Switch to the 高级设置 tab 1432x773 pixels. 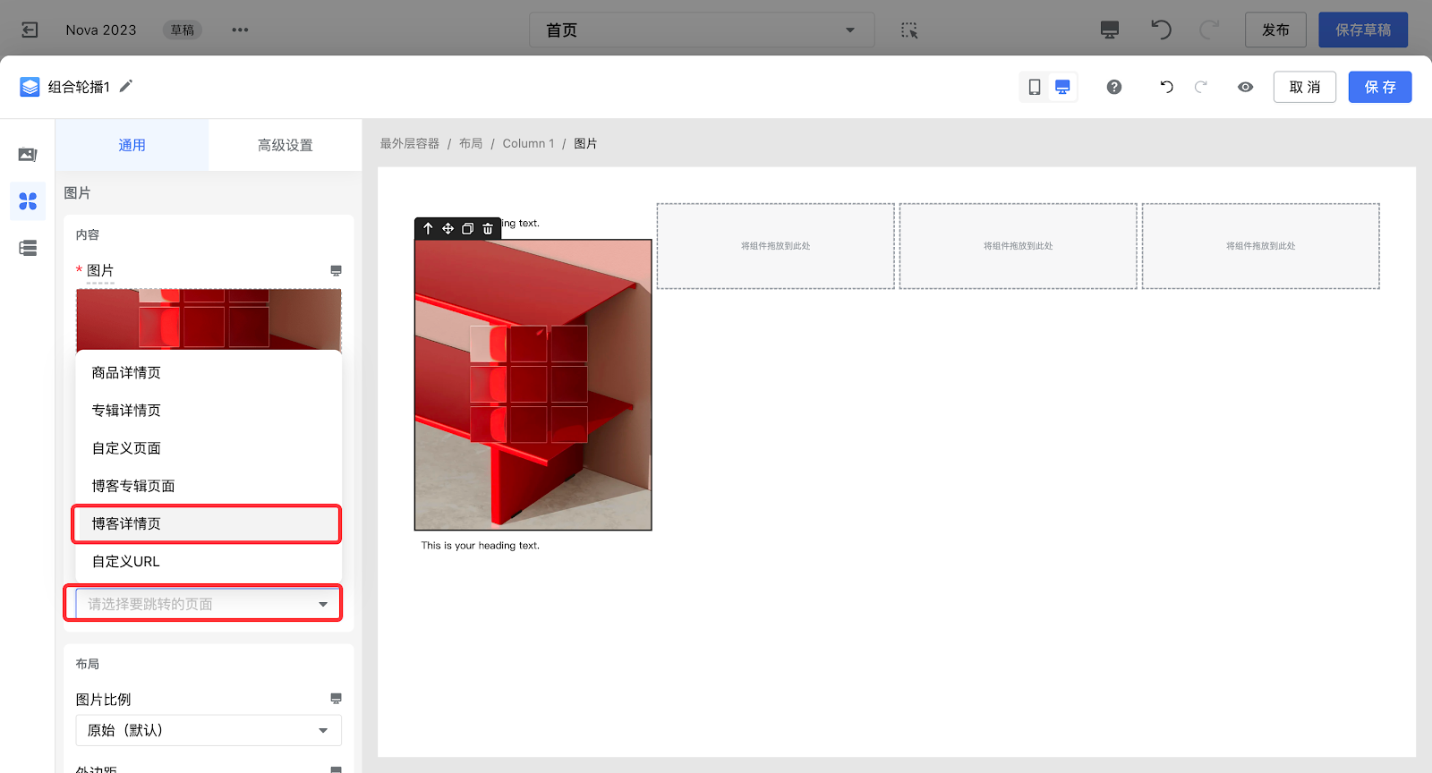tap(285, 145)
